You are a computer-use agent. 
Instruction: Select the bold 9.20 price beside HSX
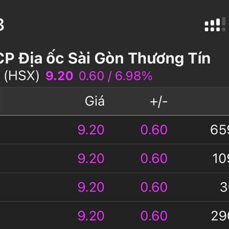tap(59, 76)
